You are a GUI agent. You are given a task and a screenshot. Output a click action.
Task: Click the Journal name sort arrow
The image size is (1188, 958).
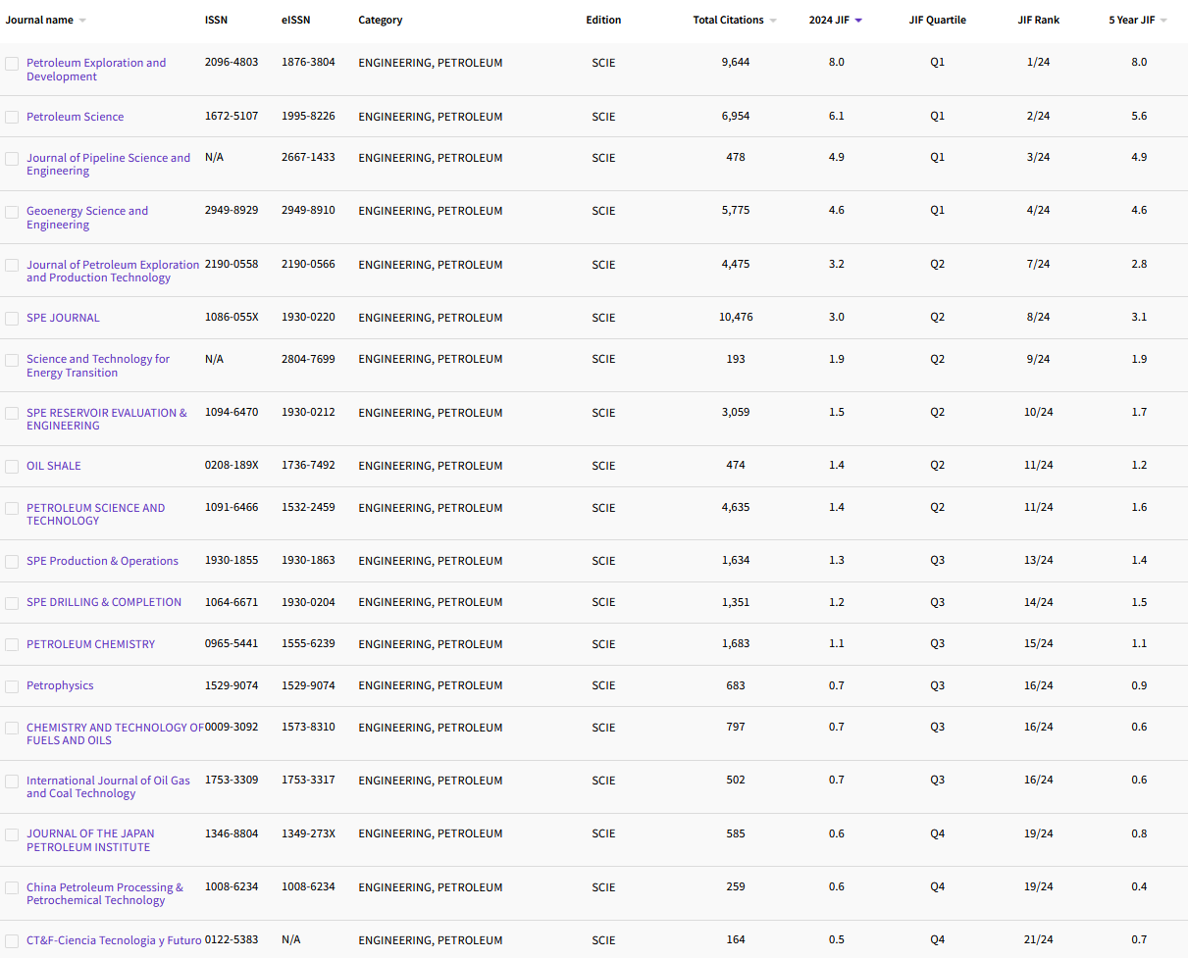tap(82, 21)
